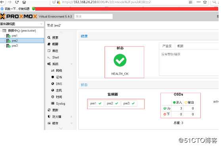Click the OSDs Up row label
The image size is (221, 147).
tap(167, 108)
